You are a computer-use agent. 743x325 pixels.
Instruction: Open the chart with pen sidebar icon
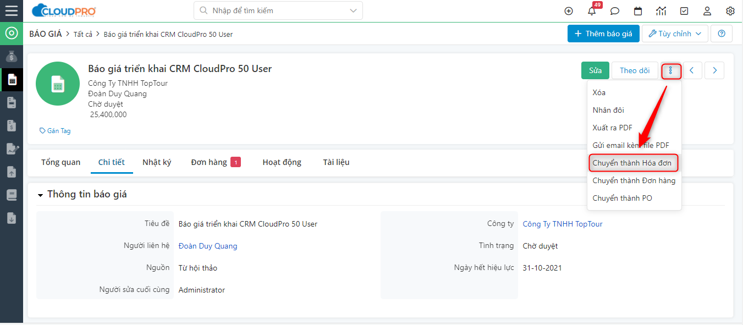[x=12, y=148]
